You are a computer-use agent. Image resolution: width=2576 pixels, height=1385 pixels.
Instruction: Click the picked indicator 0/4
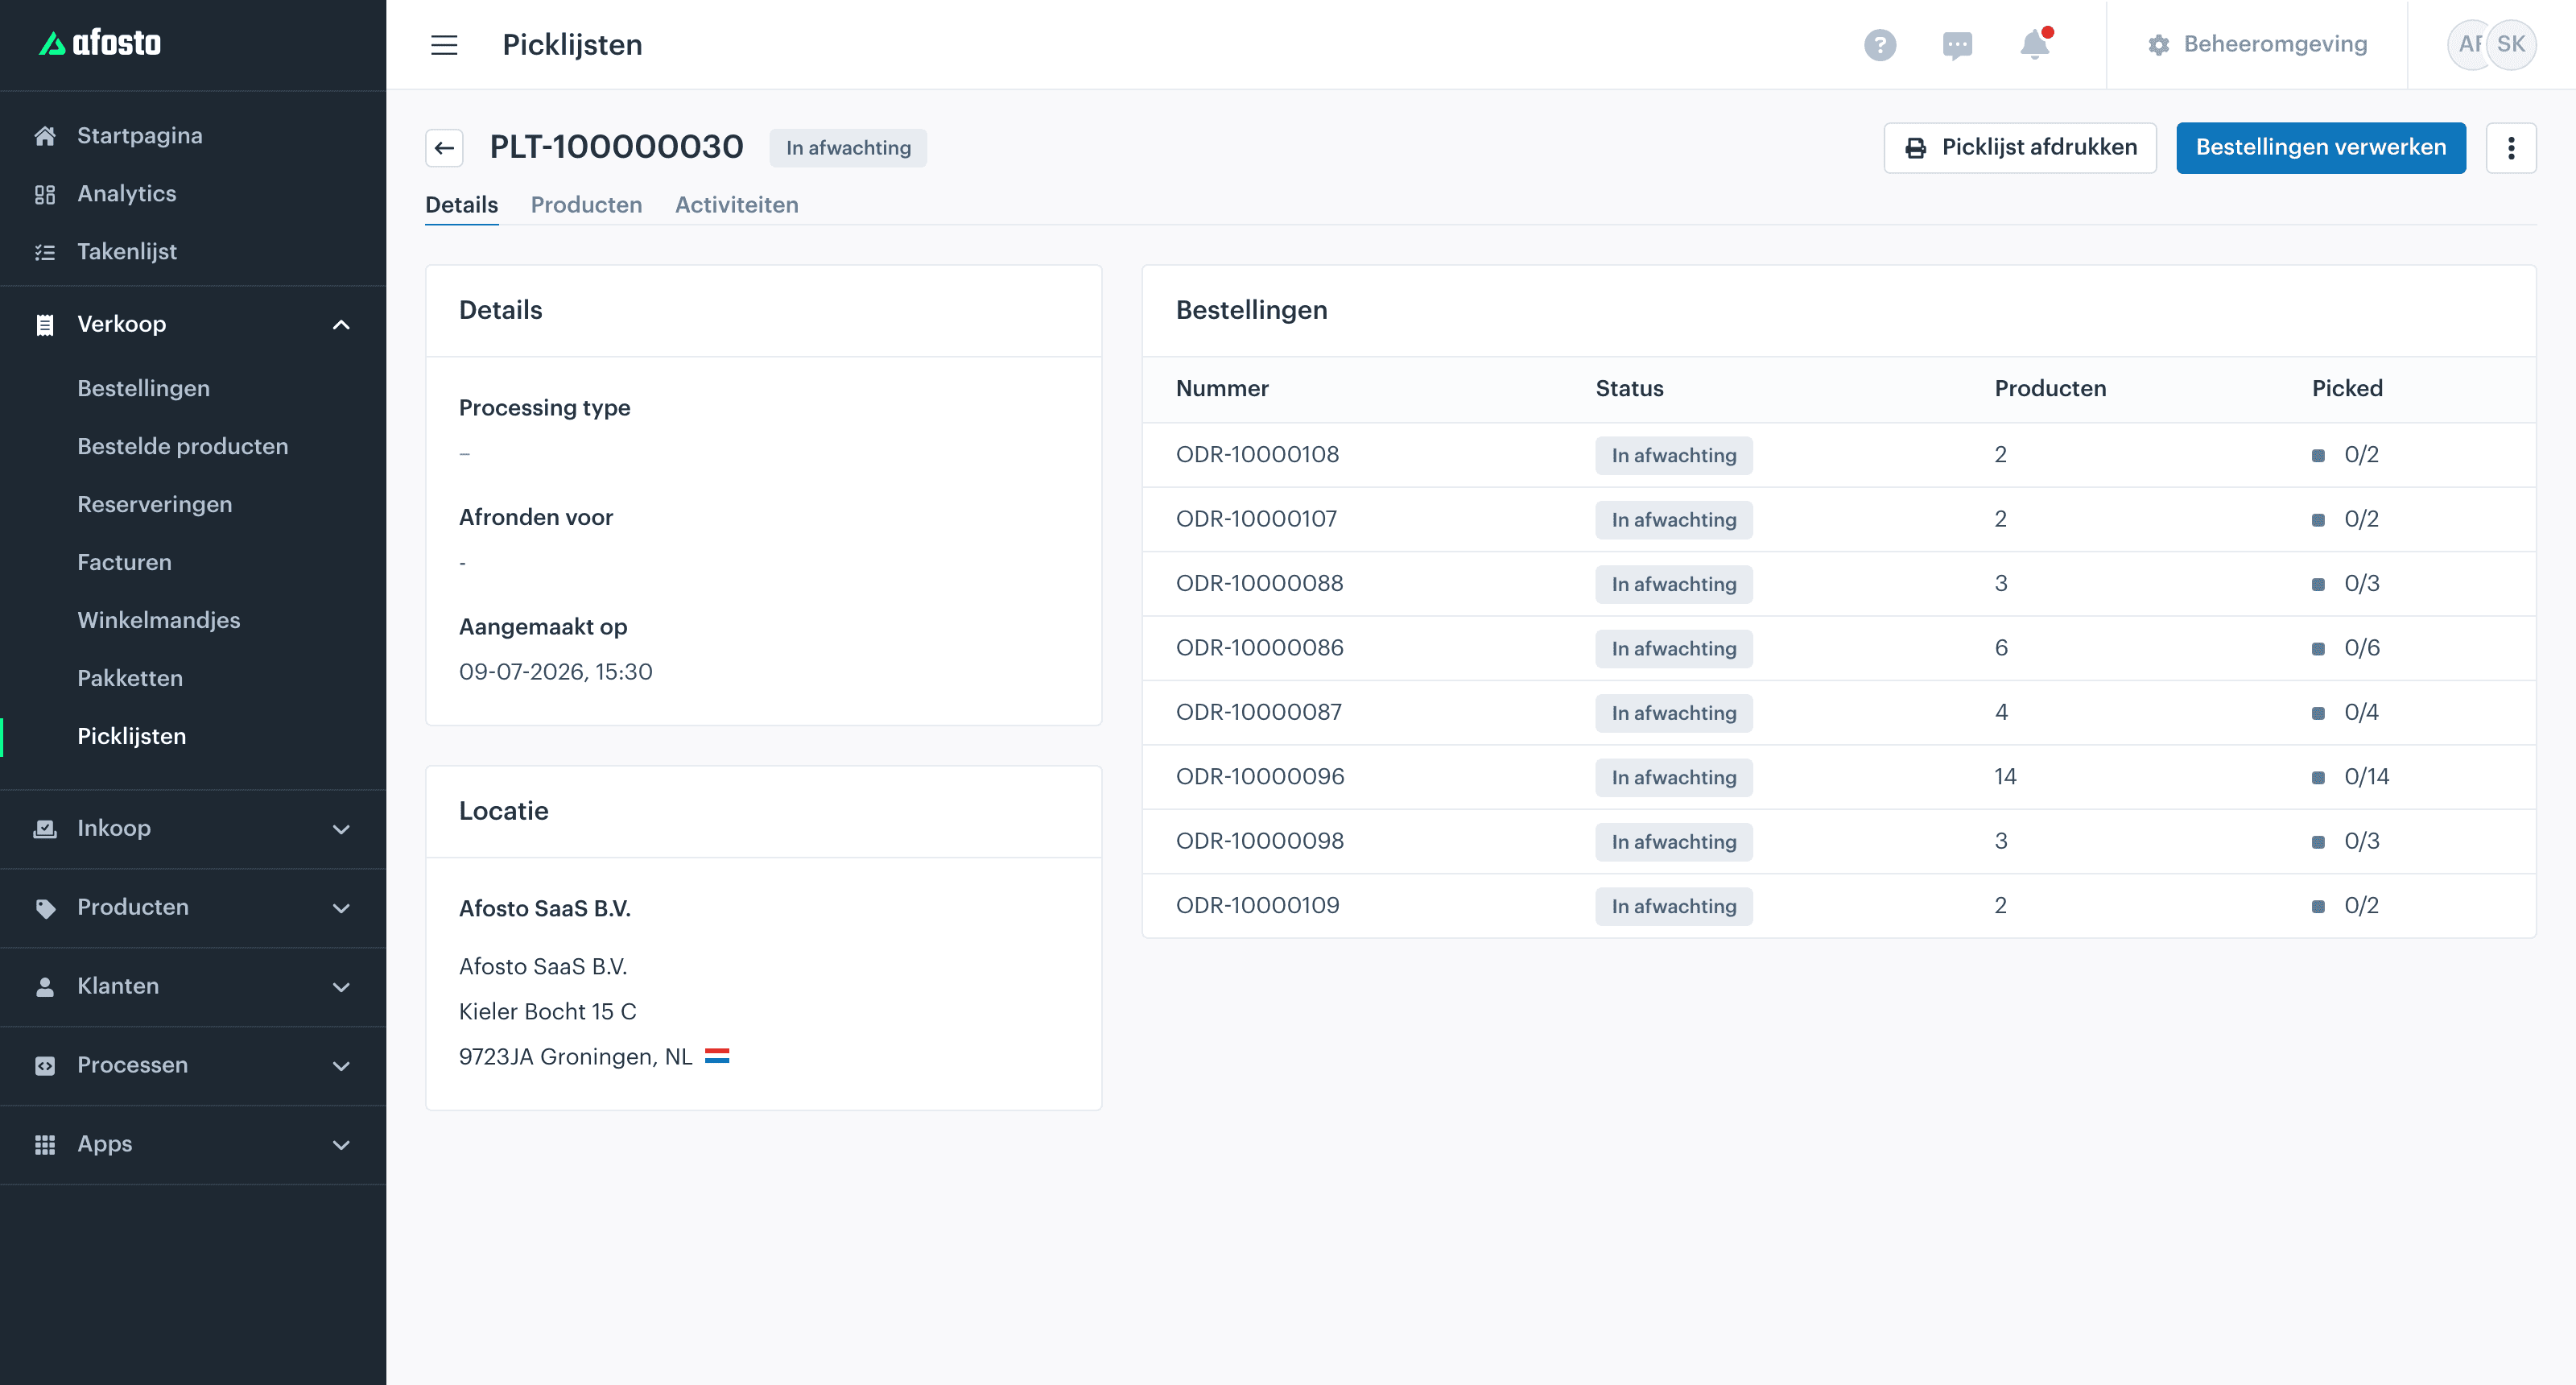click(x=2345, y=712)
